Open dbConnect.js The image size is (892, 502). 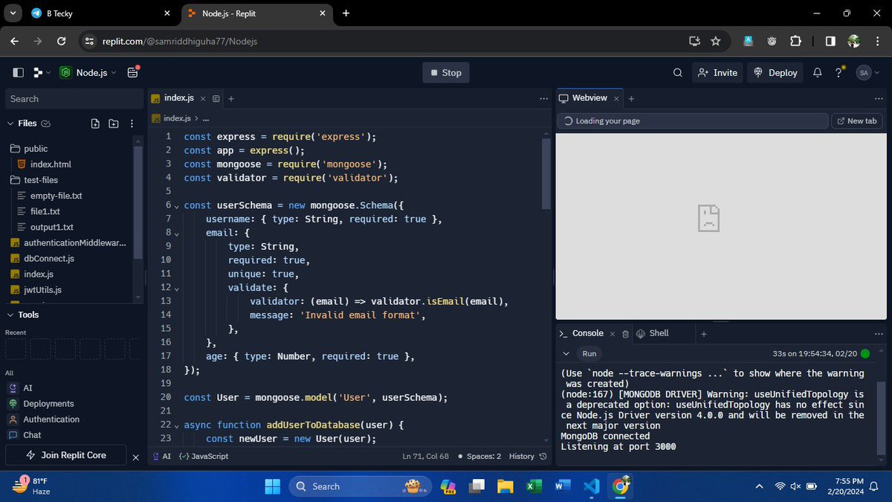pyautogui.click(x=48, y=258)
